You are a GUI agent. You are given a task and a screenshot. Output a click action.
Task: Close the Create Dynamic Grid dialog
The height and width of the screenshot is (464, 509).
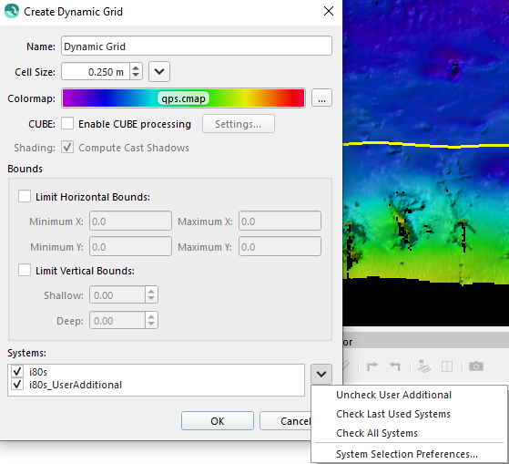329,11
